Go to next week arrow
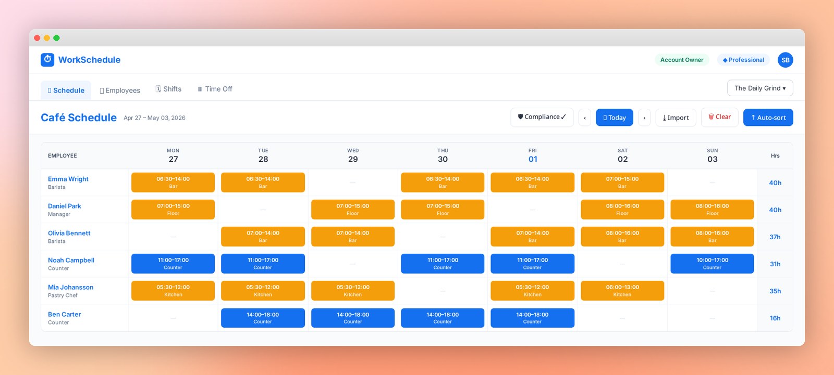Viewport: 834px width, 375px height. pyautogui.click(x=644, y=118)
